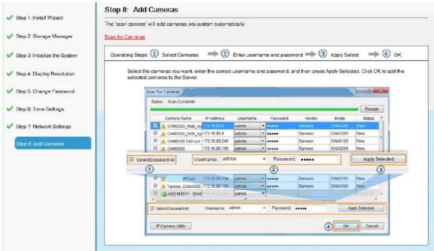The width and height of the screenshot is (434, 251).
Task: Click the green checkmark beside Step 7
Action: tap(10, 126)
